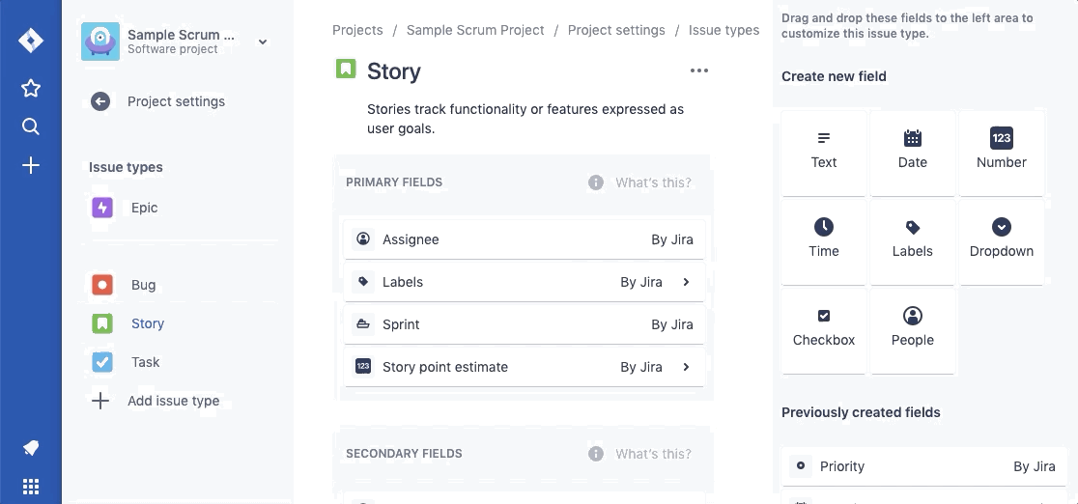This screenshot has height=504, width=1078.
Task: Click the purple Epic lightning icon
Action: tap(102, 208)
